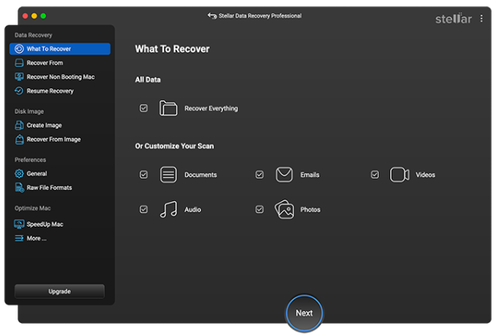
Task: Click the back arrow icon in title bar
Action: (x=212, y=16)
